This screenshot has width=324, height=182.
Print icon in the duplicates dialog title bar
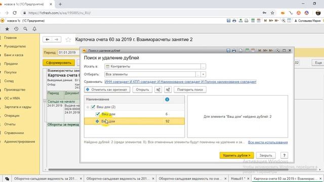coord(234,51)
